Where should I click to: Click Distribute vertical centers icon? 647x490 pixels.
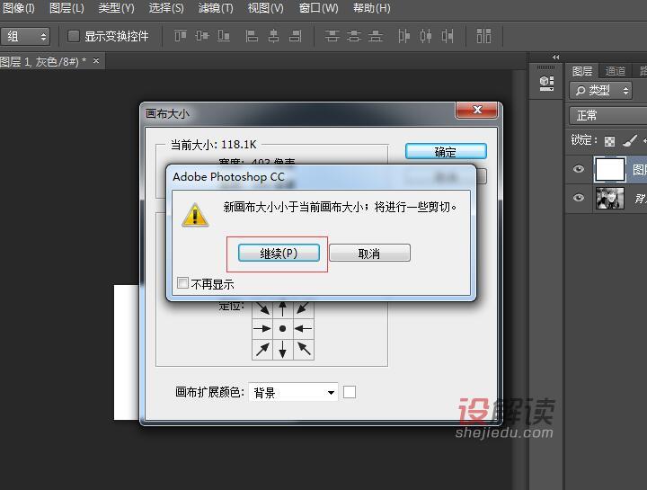(x=353, y=36)
